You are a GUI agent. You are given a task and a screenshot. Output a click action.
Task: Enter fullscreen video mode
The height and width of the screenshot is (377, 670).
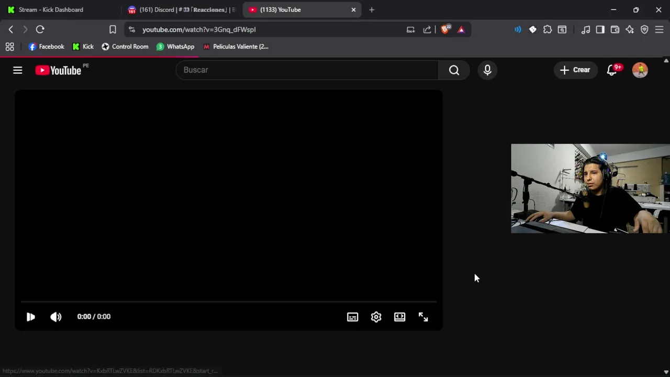[x=423, y=317]
